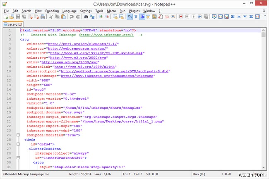Click the Undo arrow icon
Viewport: 269px width, 179px height.
click(72, 17)
